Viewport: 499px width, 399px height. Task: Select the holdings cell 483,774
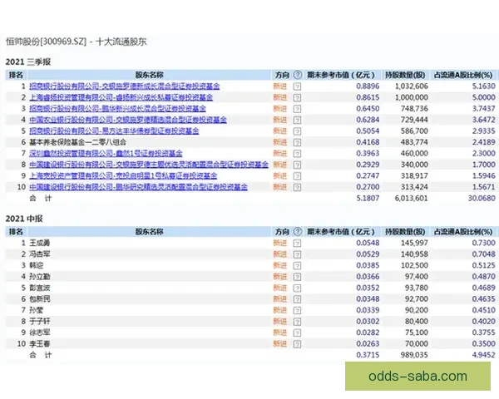414,142
